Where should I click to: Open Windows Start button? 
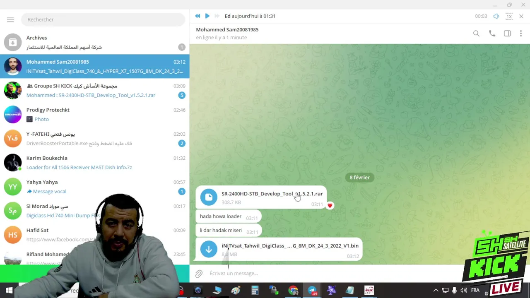pyautogui.click(x=9, y=290)
